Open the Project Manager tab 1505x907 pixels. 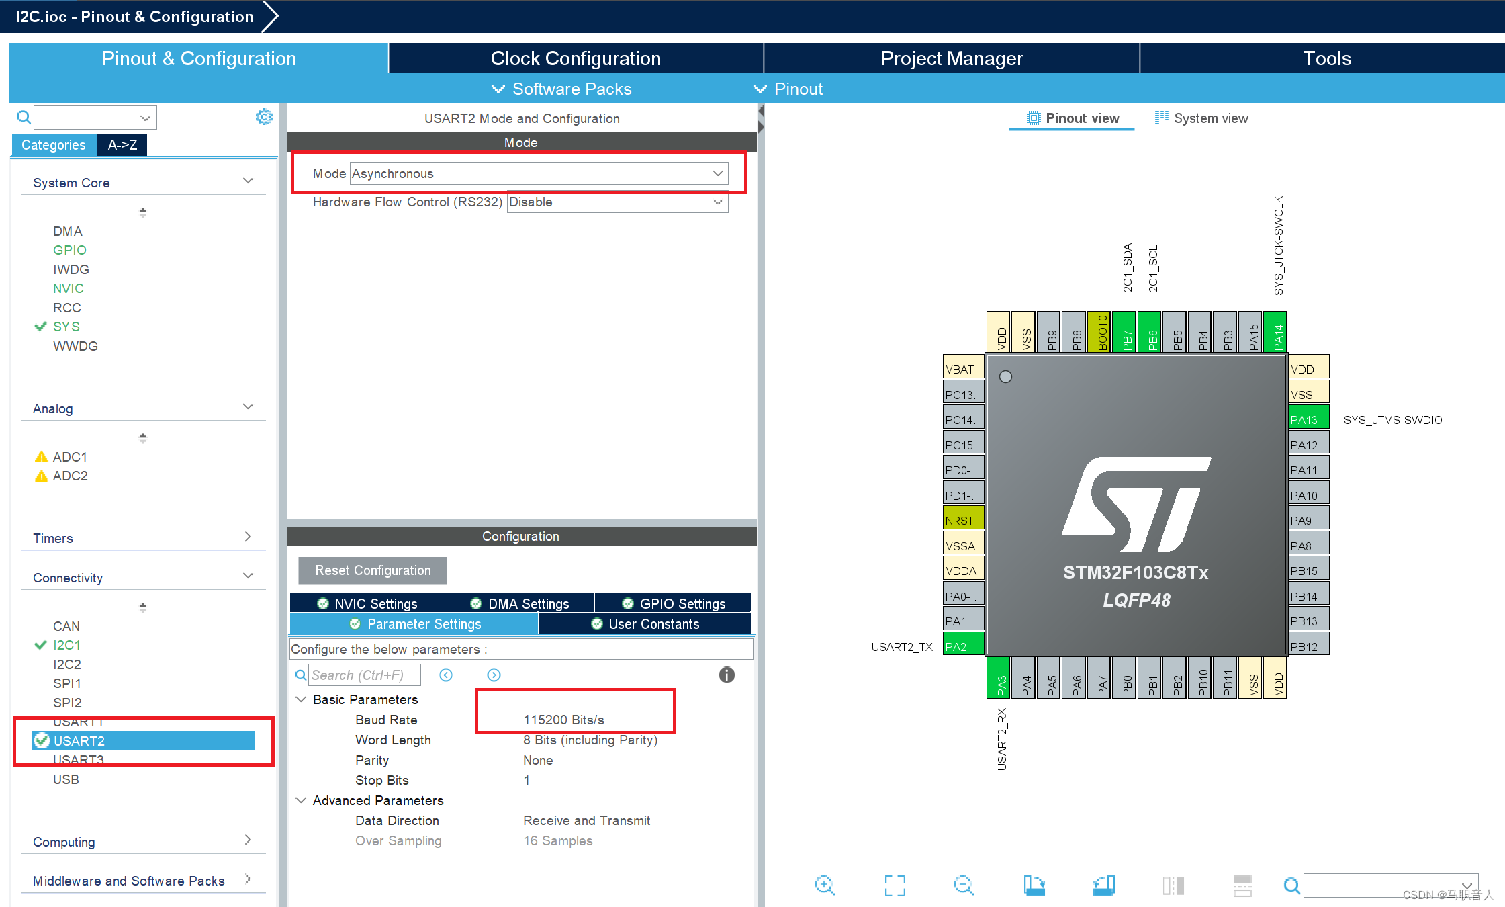click(x=952, y=58)
